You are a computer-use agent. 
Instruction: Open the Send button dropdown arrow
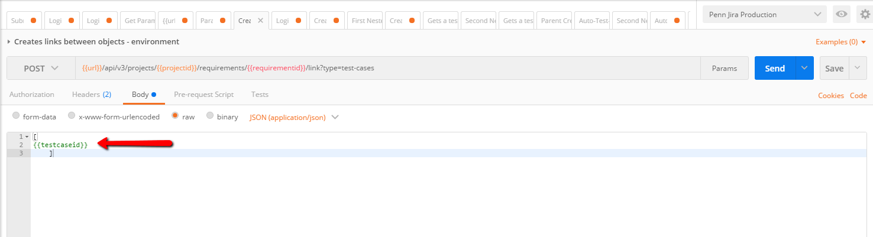804,68
